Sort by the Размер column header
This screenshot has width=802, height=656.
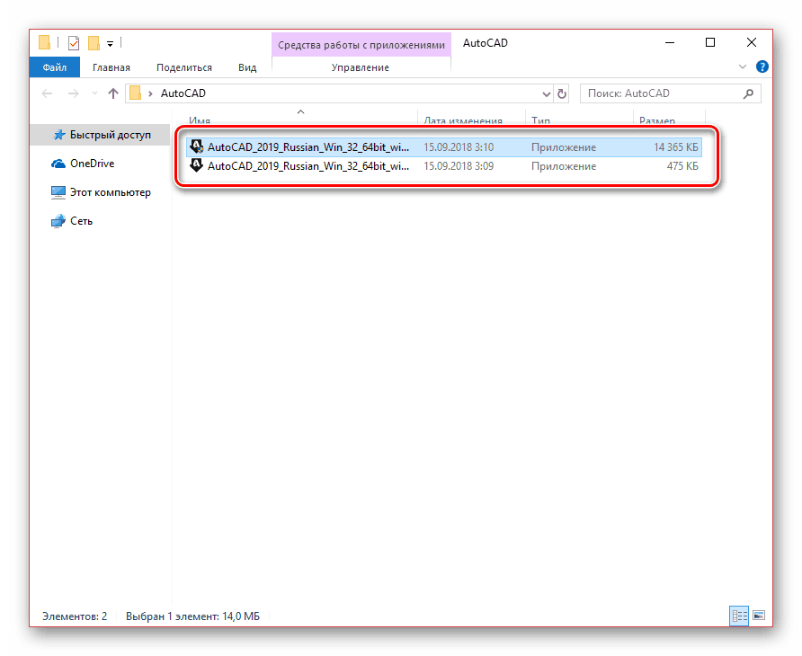(x=657, y=120)
